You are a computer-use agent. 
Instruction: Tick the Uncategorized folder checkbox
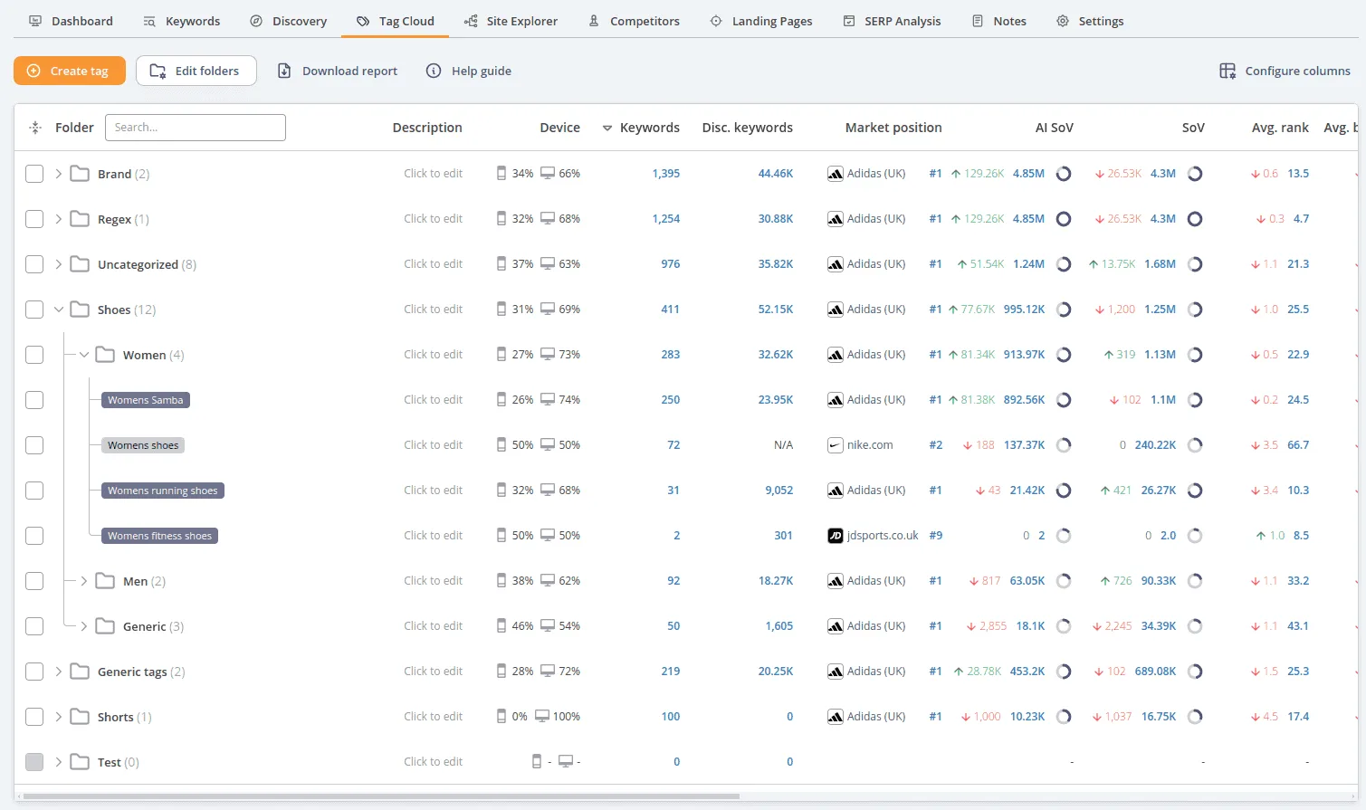34,264
